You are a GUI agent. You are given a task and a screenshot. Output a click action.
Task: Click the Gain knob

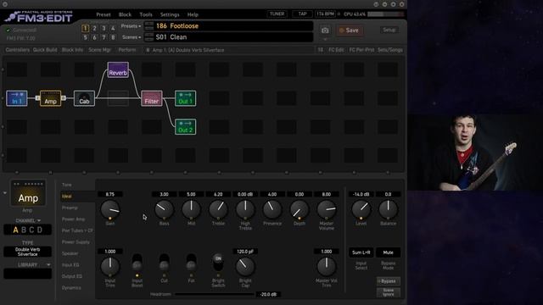click(110, 209)
